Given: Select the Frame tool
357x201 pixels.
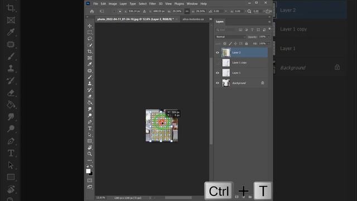Looking at the screenshot, I should click(x=90, y=58).
